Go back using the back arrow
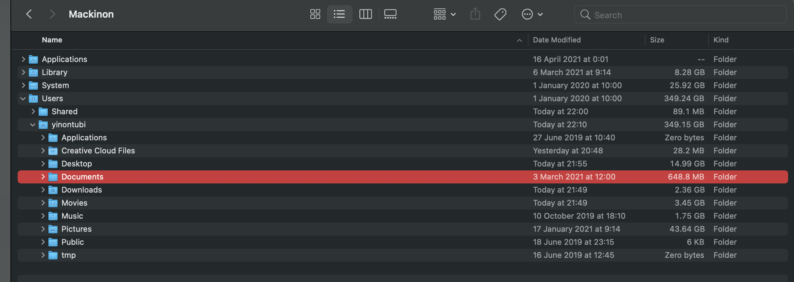 coord(29,14)
